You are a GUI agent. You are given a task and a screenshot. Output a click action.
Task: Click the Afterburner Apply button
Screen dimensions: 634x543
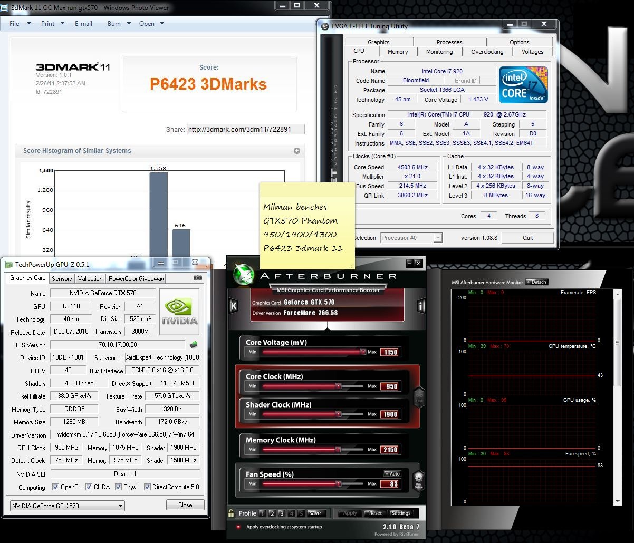pyautogui.click(x=350, y=513)
